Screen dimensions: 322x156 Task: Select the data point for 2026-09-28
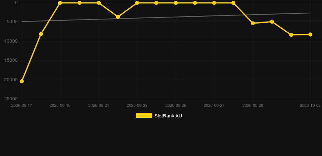(233, 3)
